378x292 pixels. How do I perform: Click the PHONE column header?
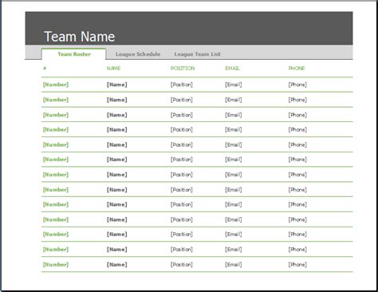point(297,69)
